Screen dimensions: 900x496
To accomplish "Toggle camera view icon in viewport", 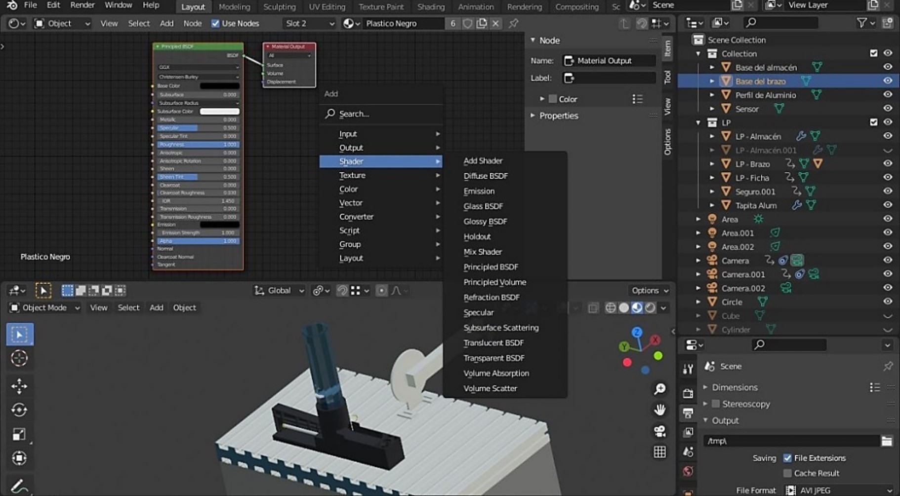I will pyautogui.click(x=660, y=431).
